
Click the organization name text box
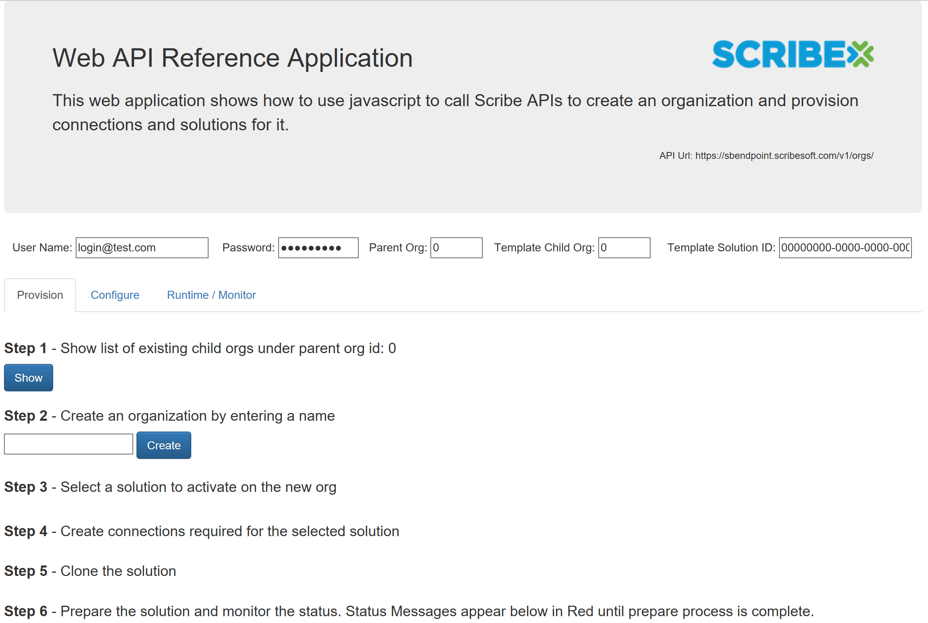point(69,444)
